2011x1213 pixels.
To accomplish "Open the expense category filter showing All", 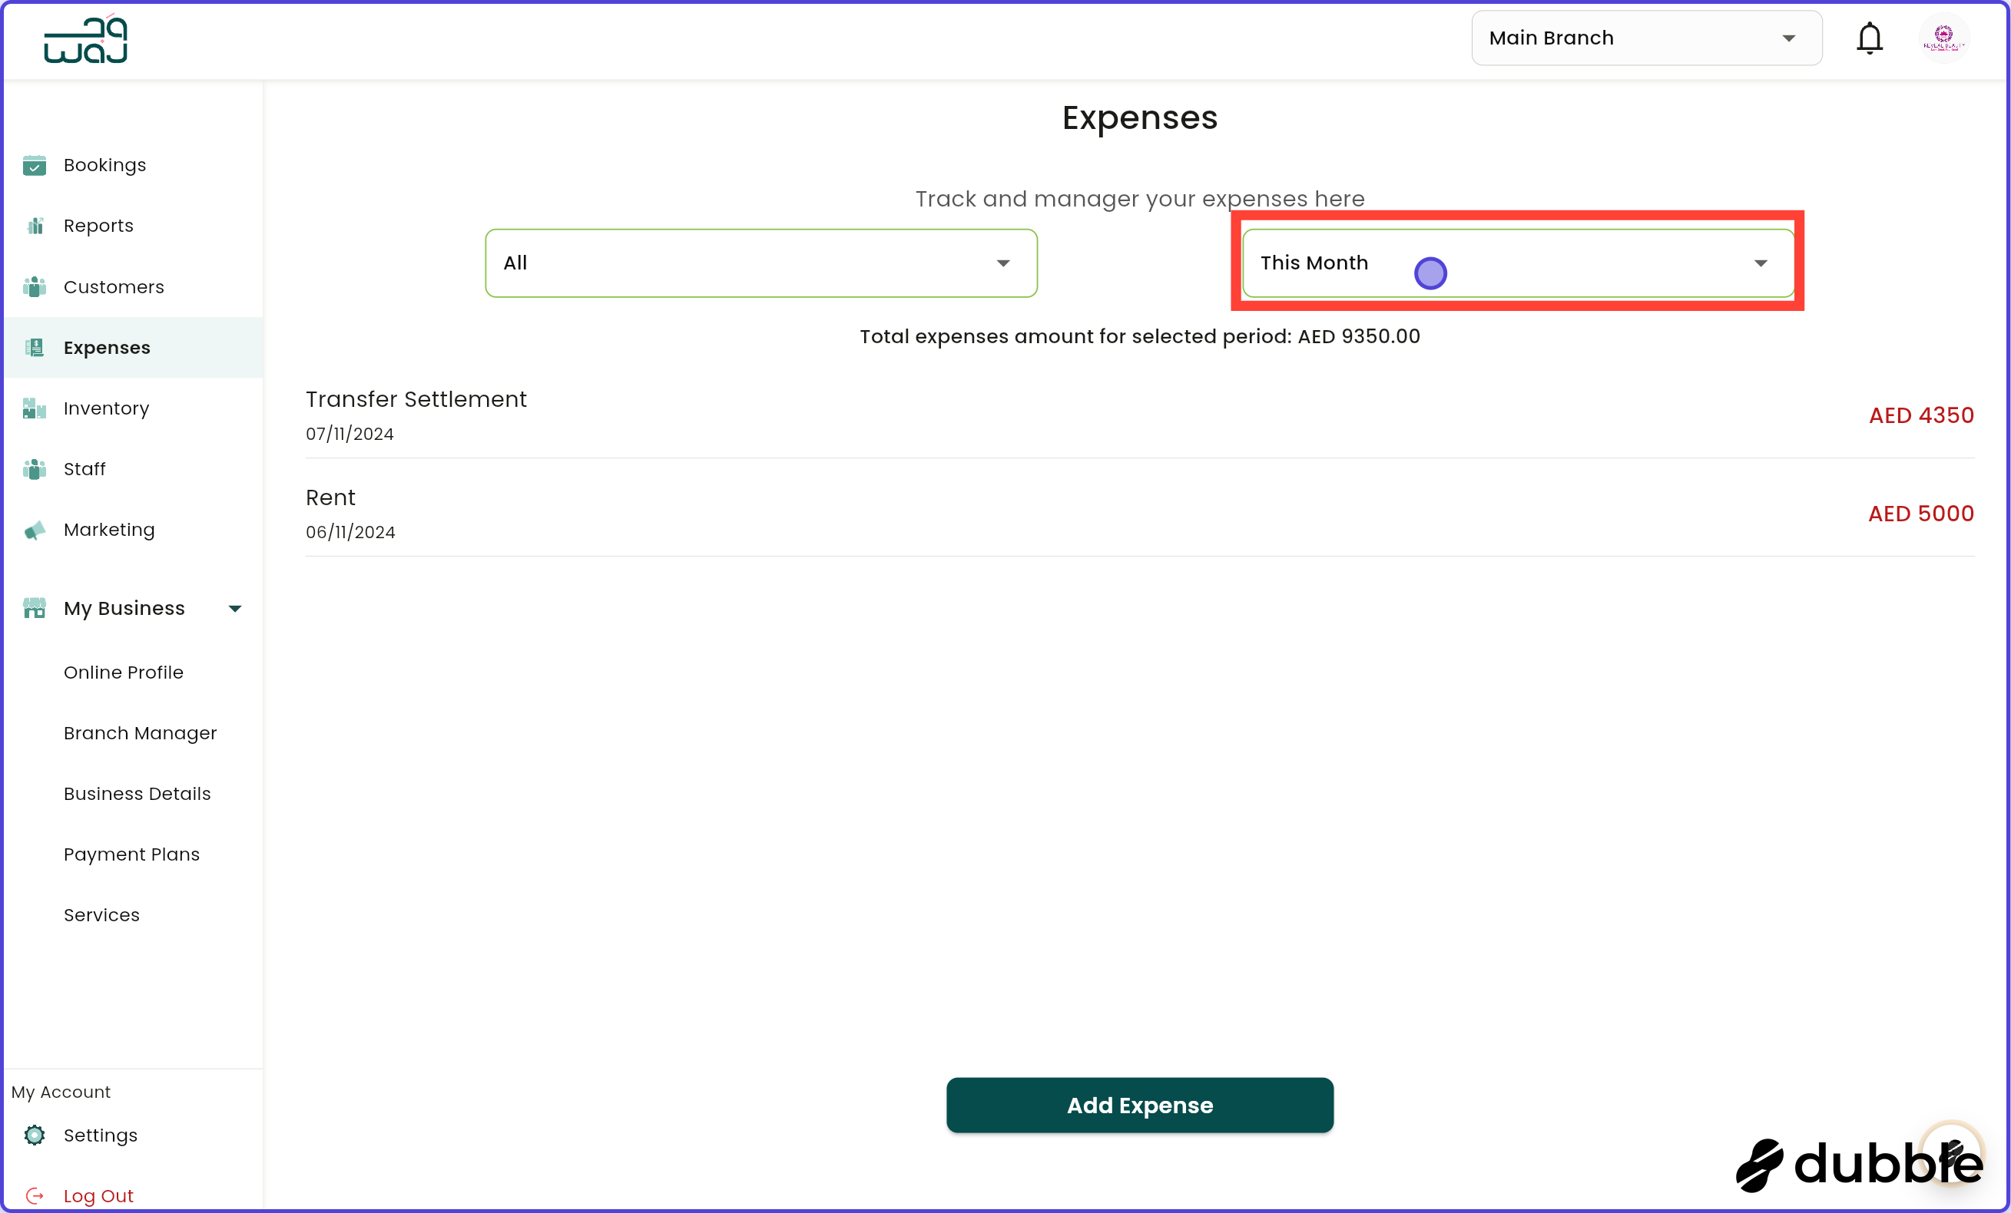I will (760, 263).
